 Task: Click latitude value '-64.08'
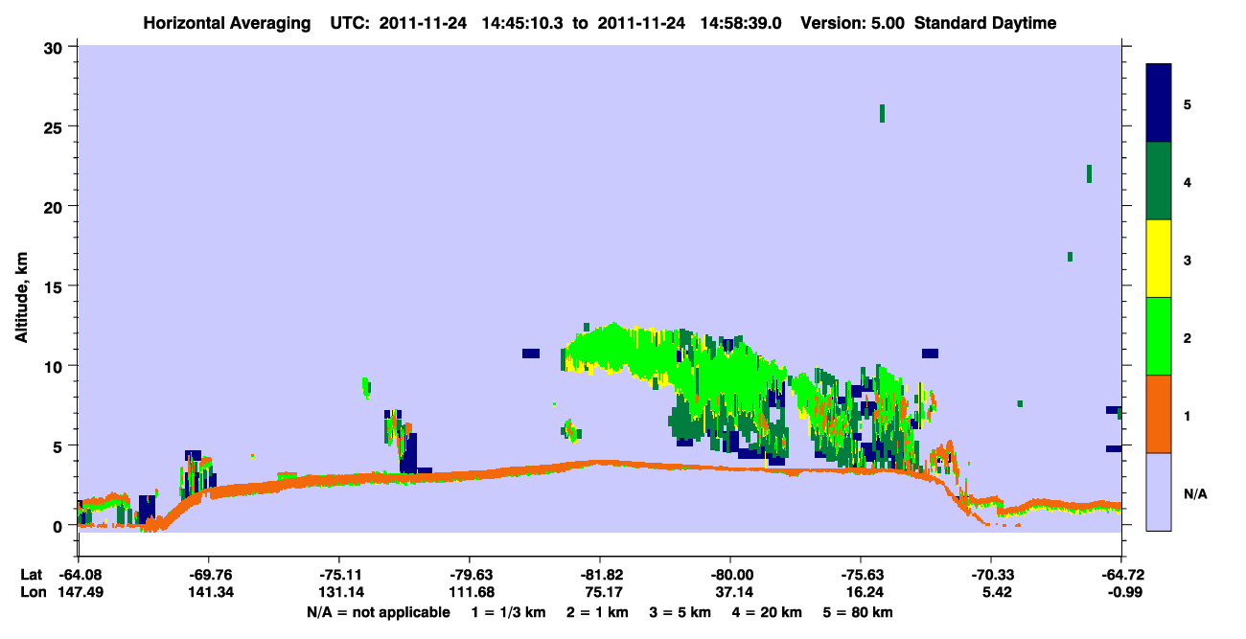tap(79, 575)
